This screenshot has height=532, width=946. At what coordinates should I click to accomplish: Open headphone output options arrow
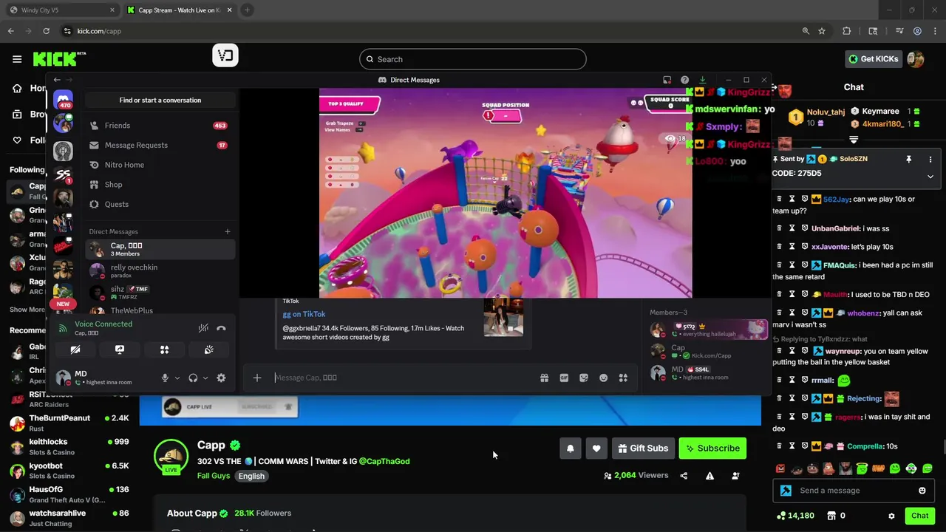[205, 378]
